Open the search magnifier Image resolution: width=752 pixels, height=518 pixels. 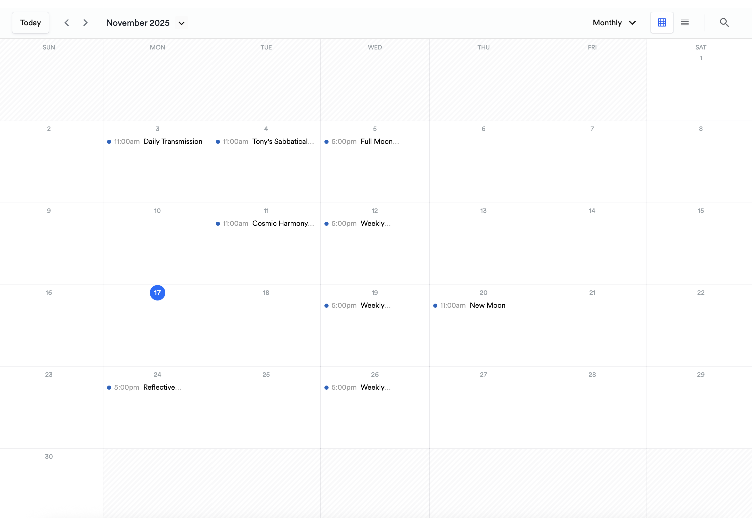(x=724, y=23)
